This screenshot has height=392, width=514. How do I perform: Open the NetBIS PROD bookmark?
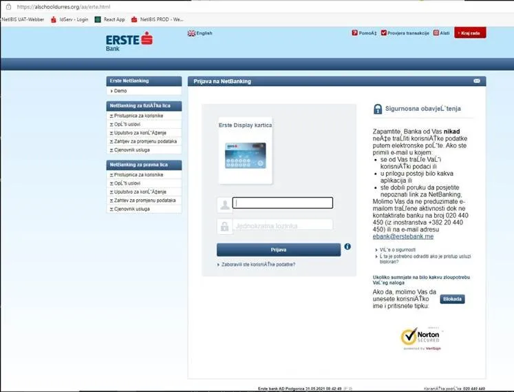(x=158, y=19)
